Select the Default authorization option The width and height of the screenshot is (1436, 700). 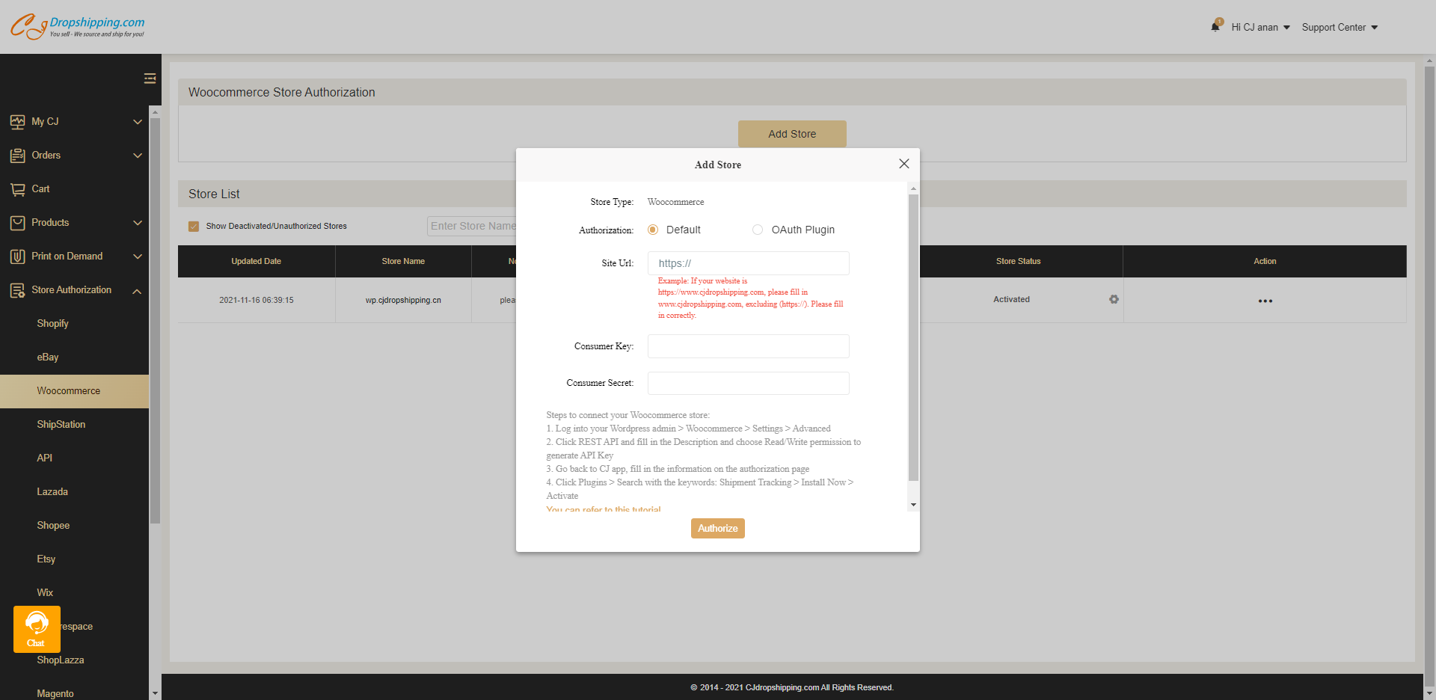tap(653, 230)
